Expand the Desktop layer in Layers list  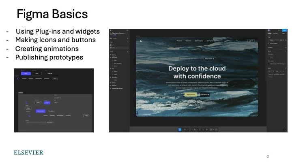click(x=111, y=55)
